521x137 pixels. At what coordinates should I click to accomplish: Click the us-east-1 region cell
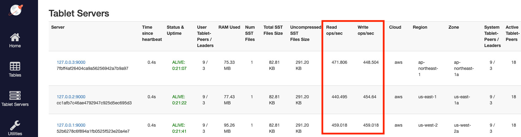tap(427, 97)
